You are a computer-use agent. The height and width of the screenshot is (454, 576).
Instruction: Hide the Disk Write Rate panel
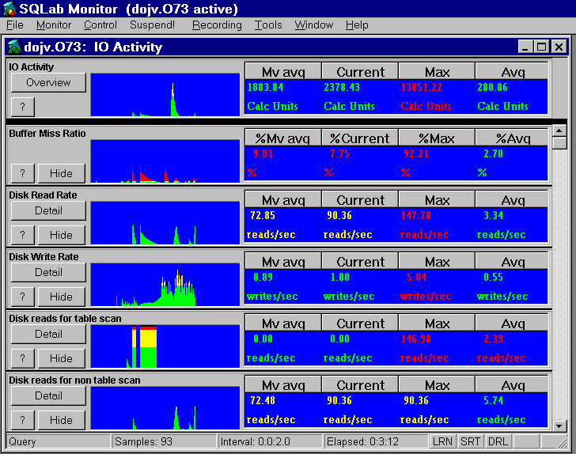61,297
